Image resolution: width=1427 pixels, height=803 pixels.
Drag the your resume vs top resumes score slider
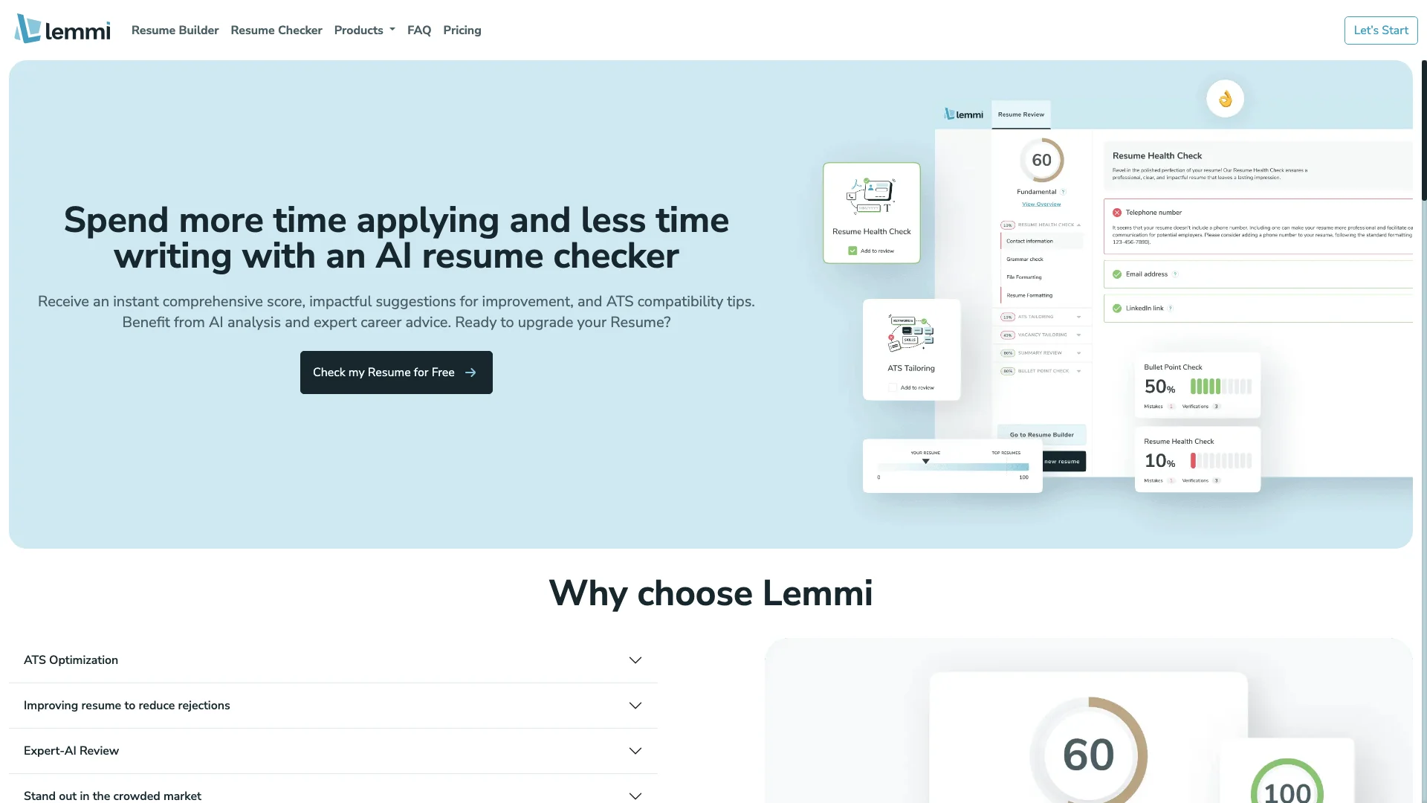click(925, 461)
